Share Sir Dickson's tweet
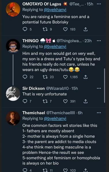The height and width of the screenshot is (172, 109). coord(85,101)
